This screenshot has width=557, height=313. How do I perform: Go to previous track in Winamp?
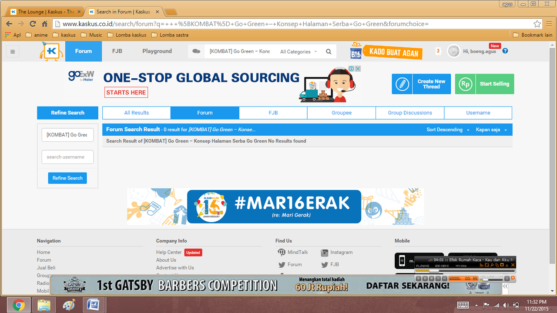coord(438,278)
